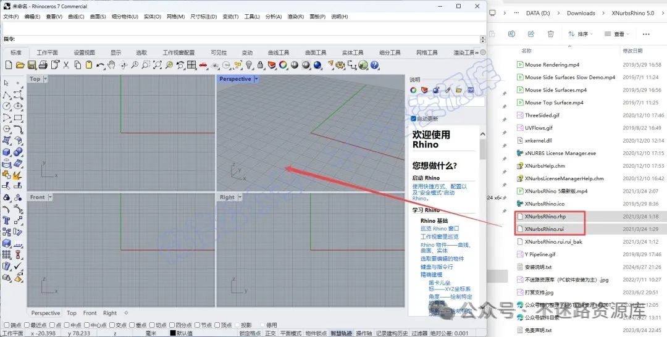The height and width of the screenshot is (337, 667).
Task: Enable the 中点 osnap checkbox
Action: click(67, 325)
